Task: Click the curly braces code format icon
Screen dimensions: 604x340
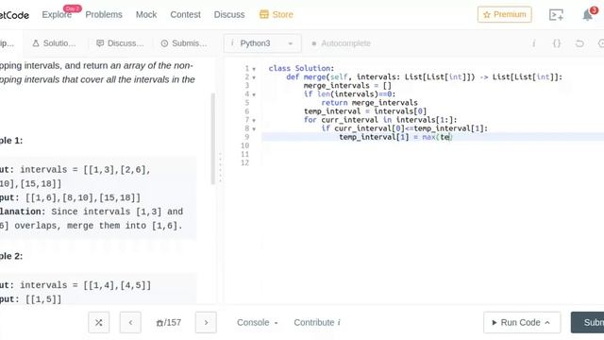Action: (557, 43)
